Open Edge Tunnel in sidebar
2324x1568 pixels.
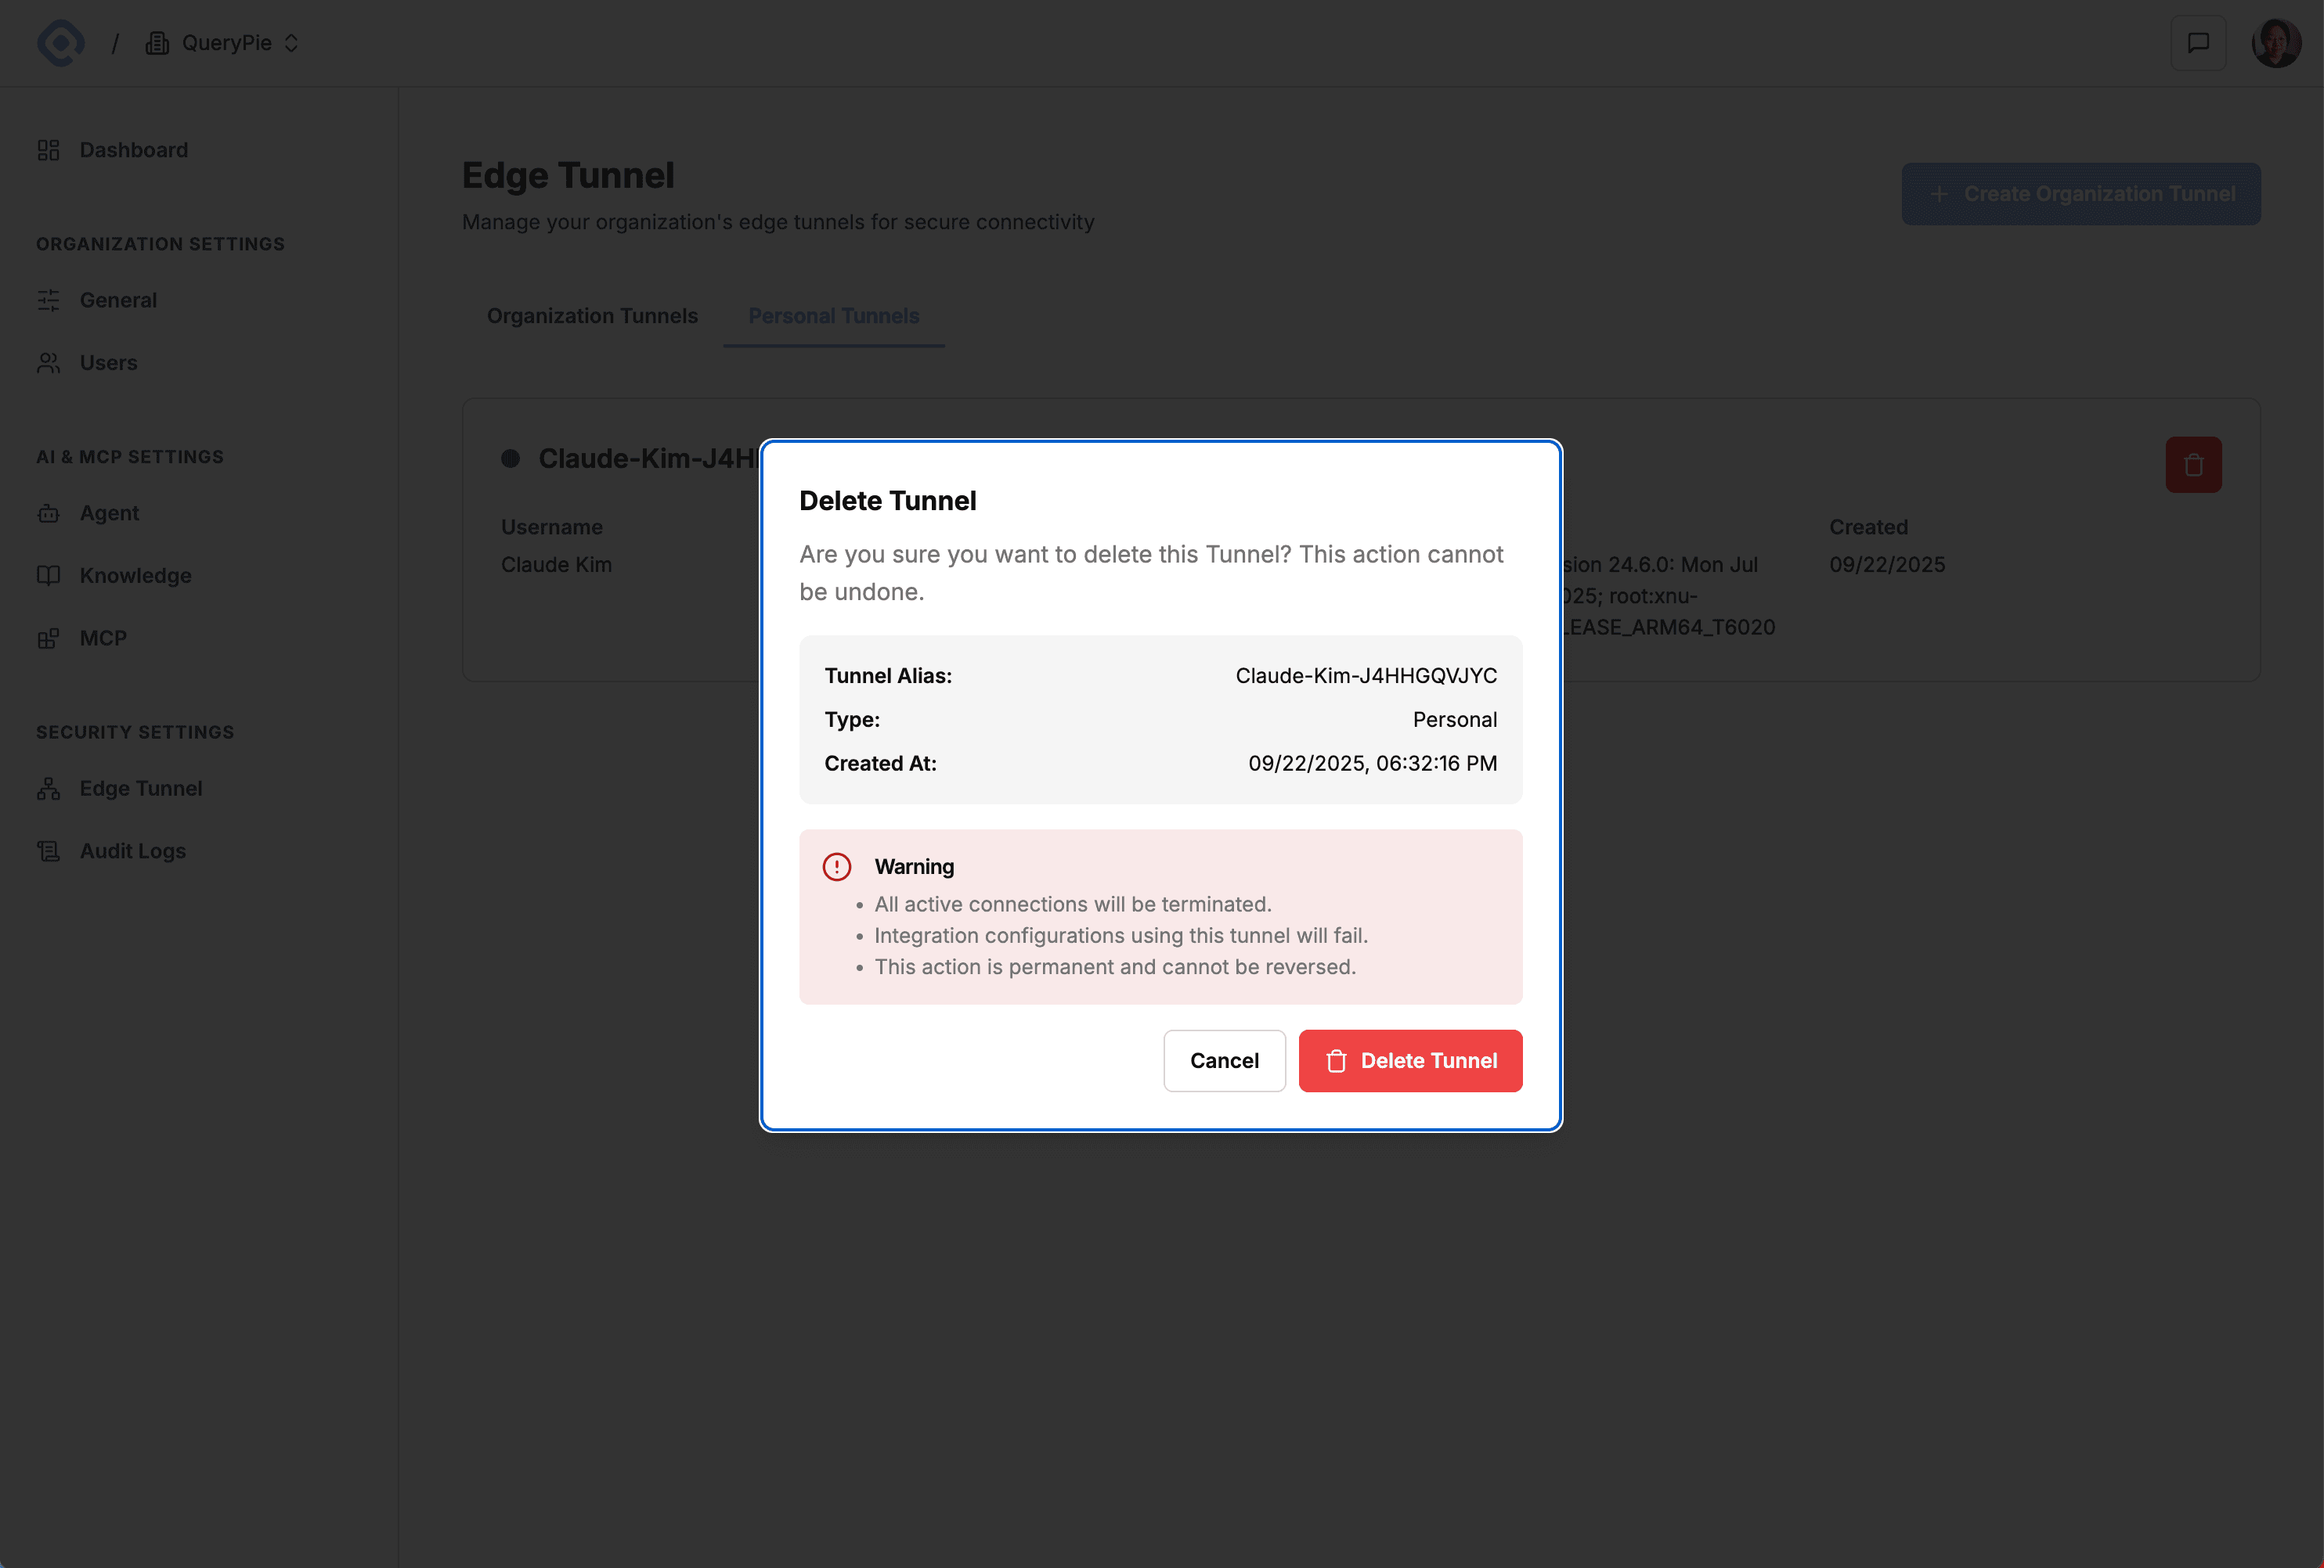(x=140, y=789)
